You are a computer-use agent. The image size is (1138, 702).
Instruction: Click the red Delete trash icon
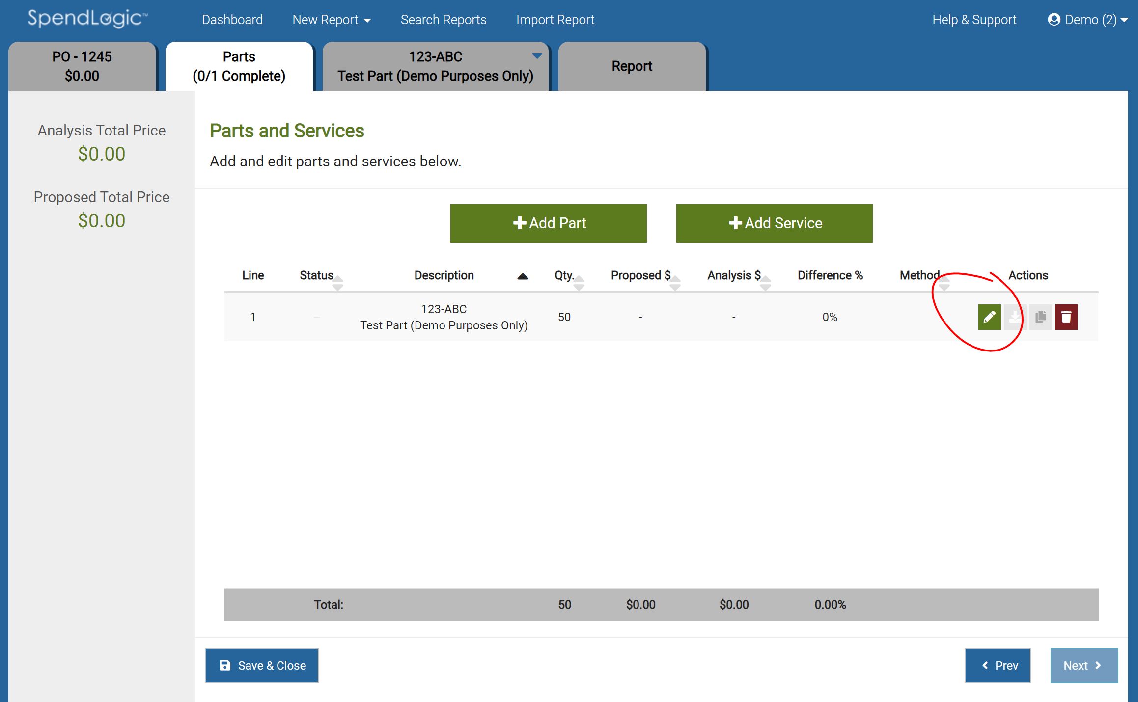click(x=1066, y=317)
